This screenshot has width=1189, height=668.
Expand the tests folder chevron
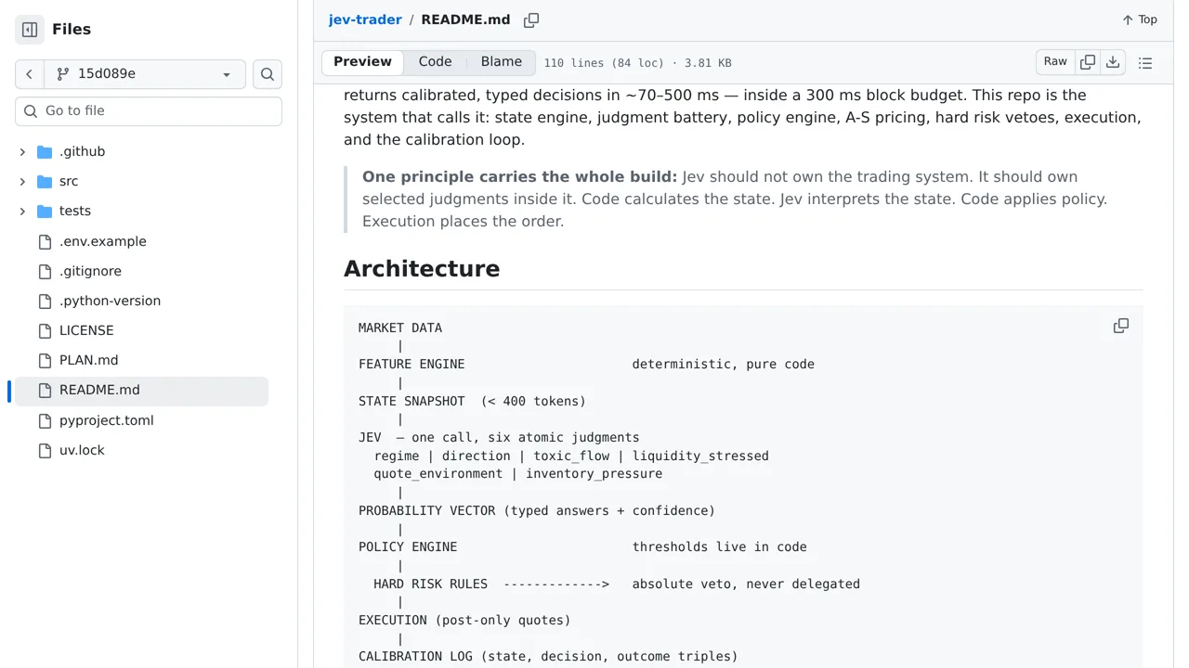click(x=22, y=212)
